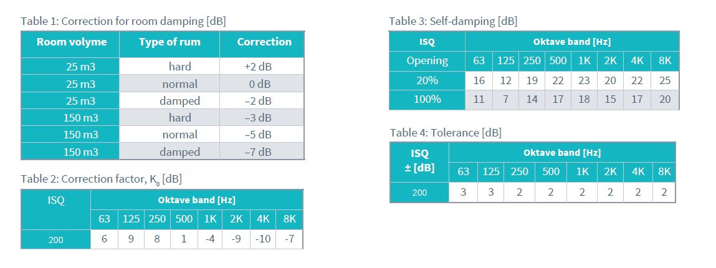This screenshot has height=268, width=716.
Task: Click the Room volyme header in Table 1
Action: click(71, 42)
